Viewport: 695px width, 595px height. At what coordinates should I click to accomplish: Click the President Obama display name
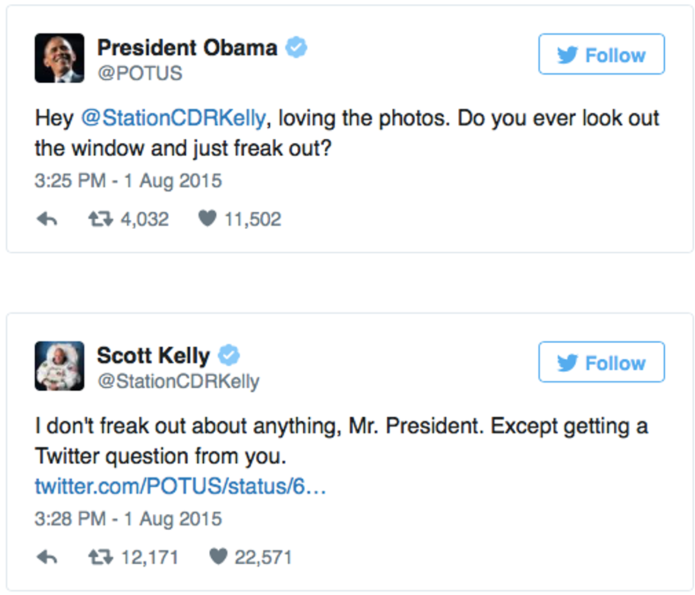187,48
